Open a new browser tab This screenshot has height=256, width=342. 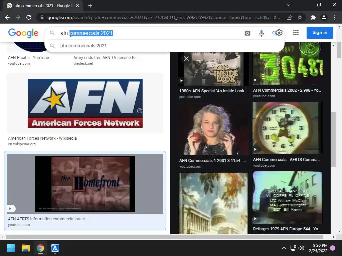point(90,6)
